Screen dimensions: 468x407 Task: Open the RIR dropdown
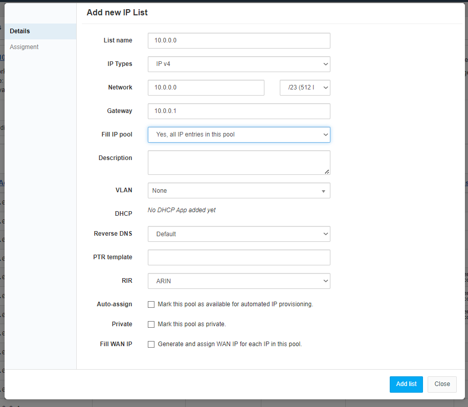click(x=238, y=281)
